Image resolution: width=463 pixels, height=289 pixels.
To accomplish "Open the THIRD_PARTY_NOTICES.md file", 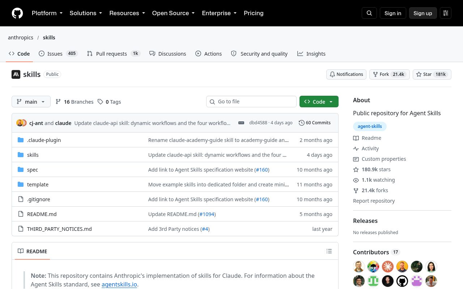I will point(59,229).
